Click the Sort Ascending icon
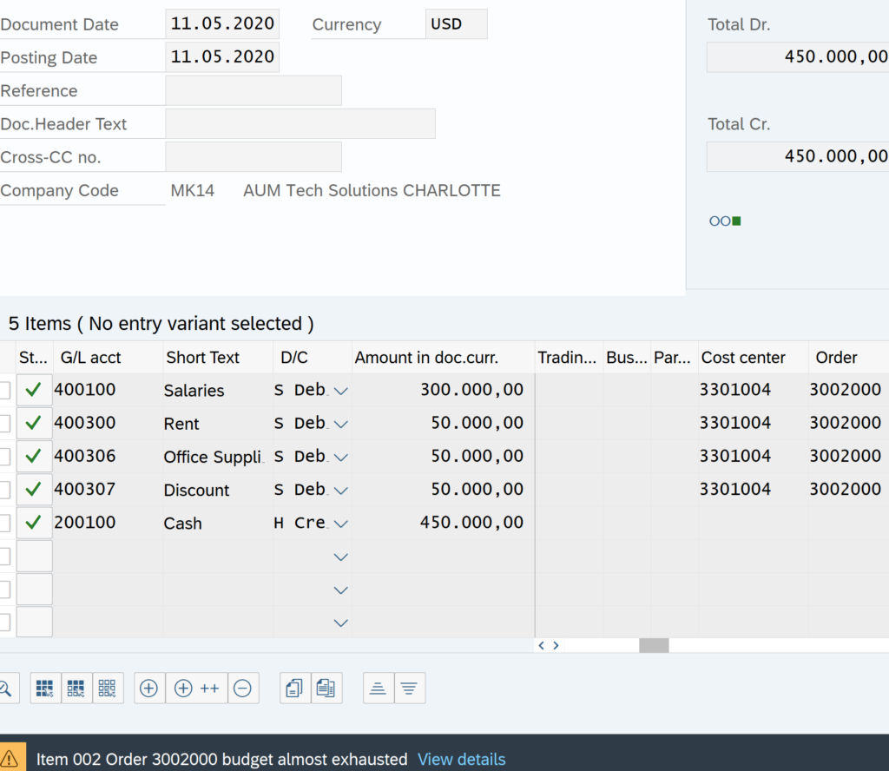 coord(379,689)
